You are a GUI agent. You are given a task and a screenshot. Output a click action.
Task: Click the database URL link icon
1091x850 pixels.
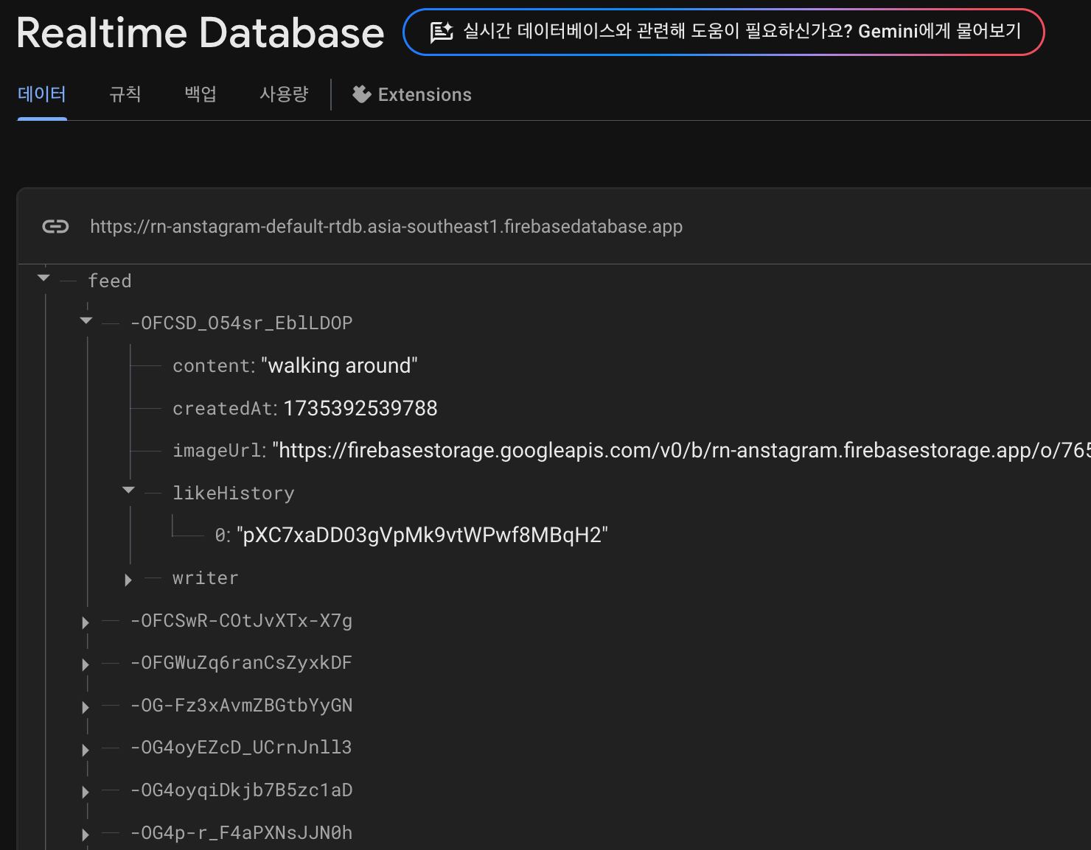click(55, 226)
